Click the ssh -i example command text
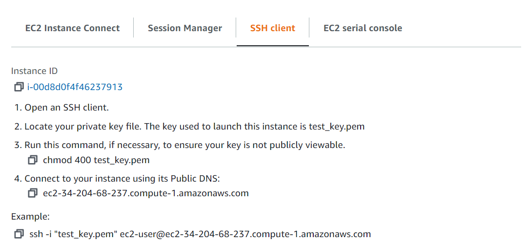Screen dimensions: 527x242 click(x=200, y=234)
